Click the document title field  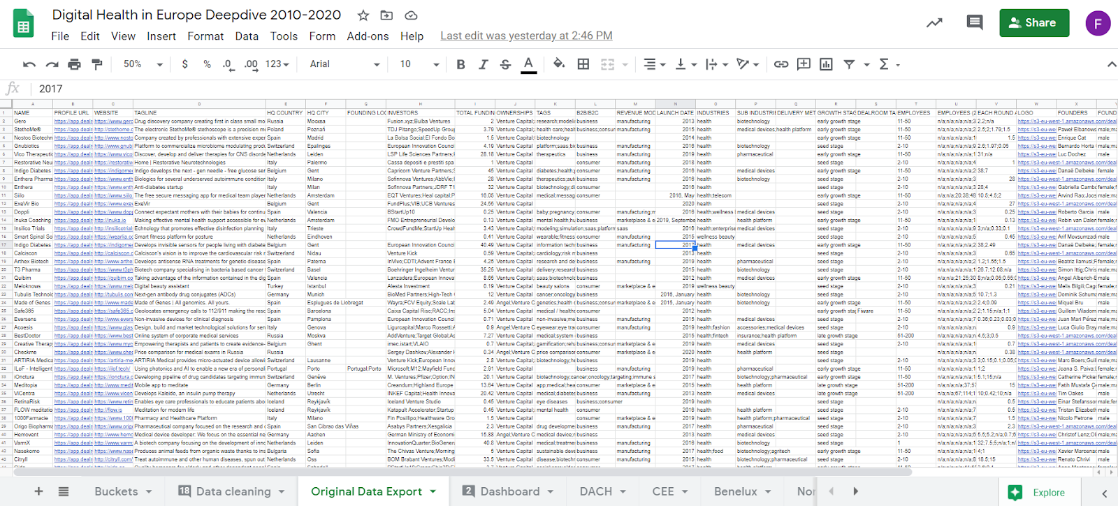[x=196, y=15]
